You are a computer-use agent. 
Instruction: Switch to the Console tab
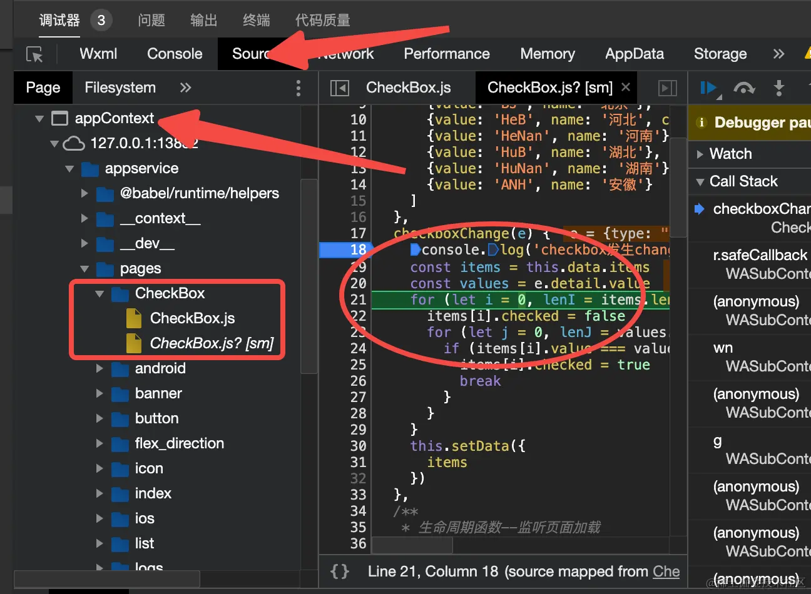click(175, 54)
